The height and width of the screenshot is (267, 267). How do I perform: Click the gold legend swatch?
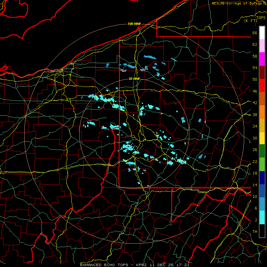(x=262, y=125)
